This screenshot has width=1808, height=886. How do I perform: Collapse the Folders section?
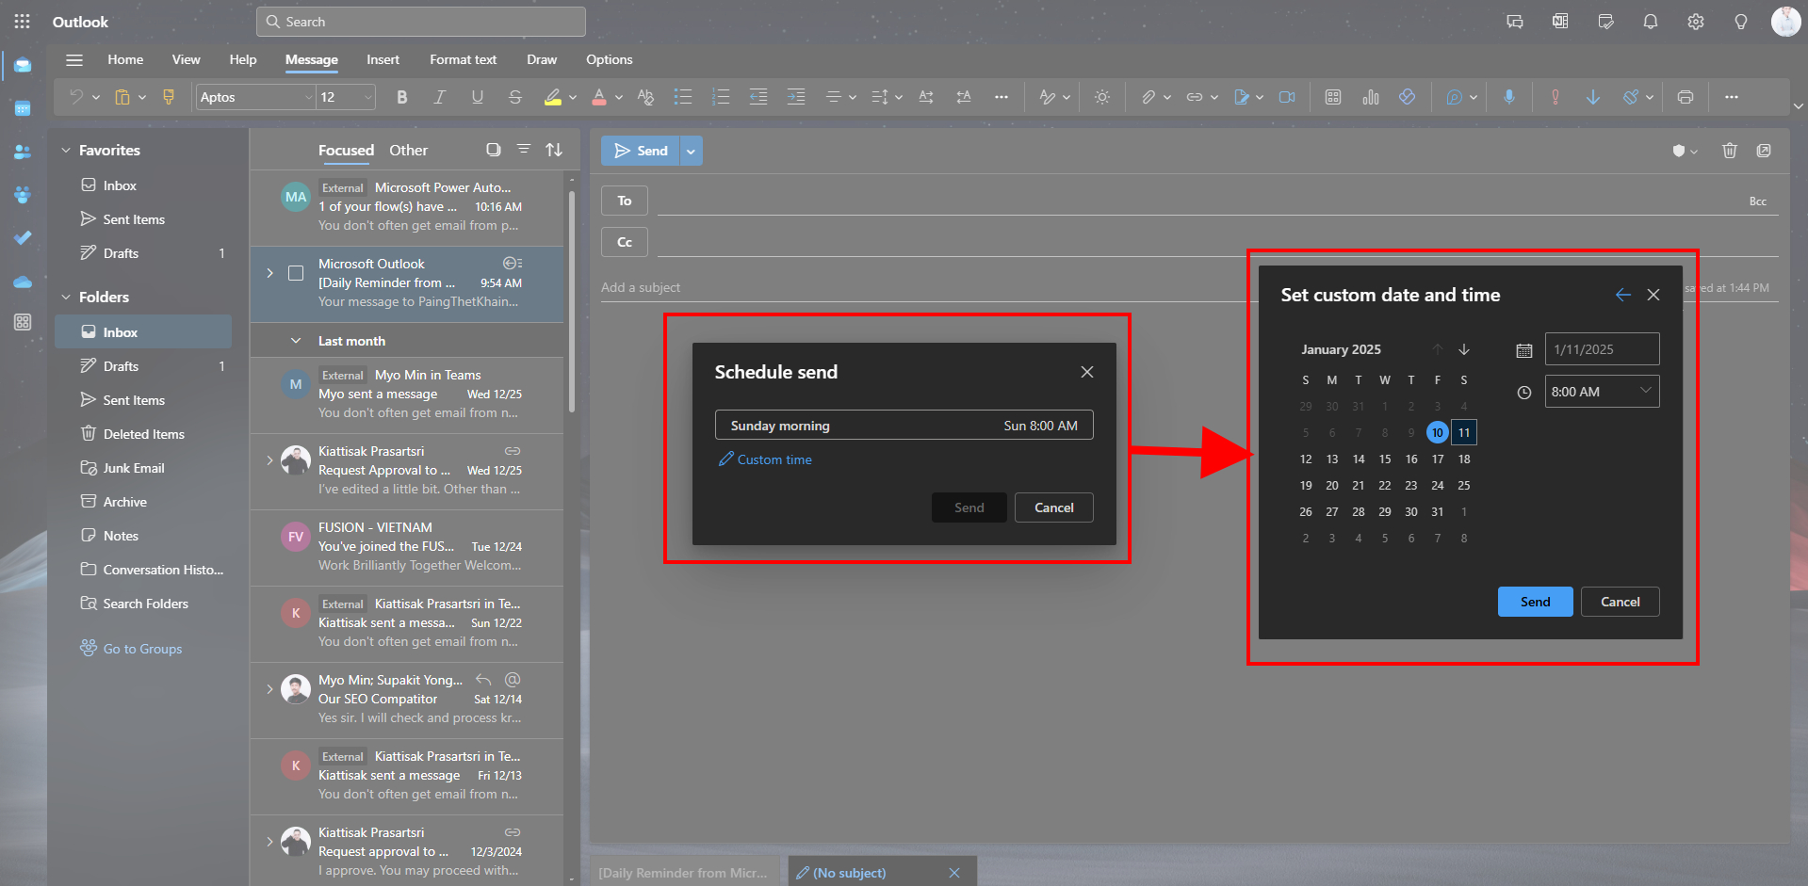(66, 297)
